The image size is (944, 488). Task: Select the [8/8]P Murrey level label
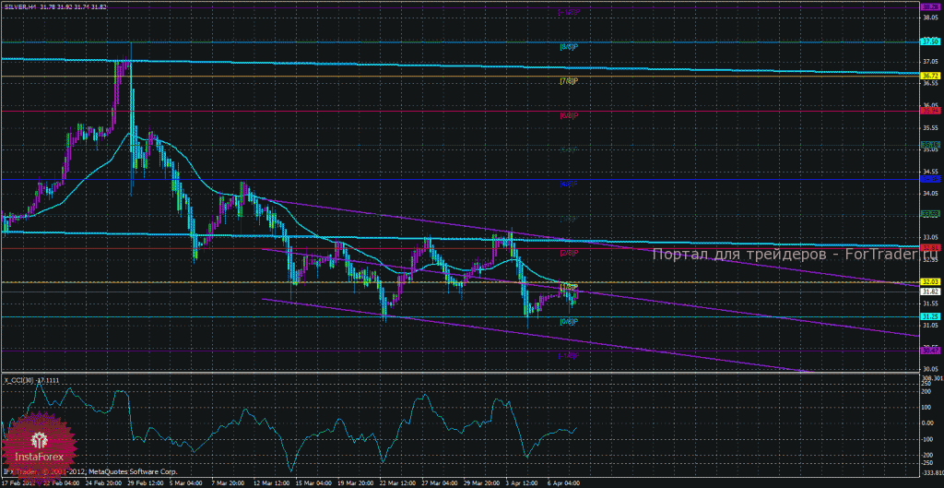[569, 46]
